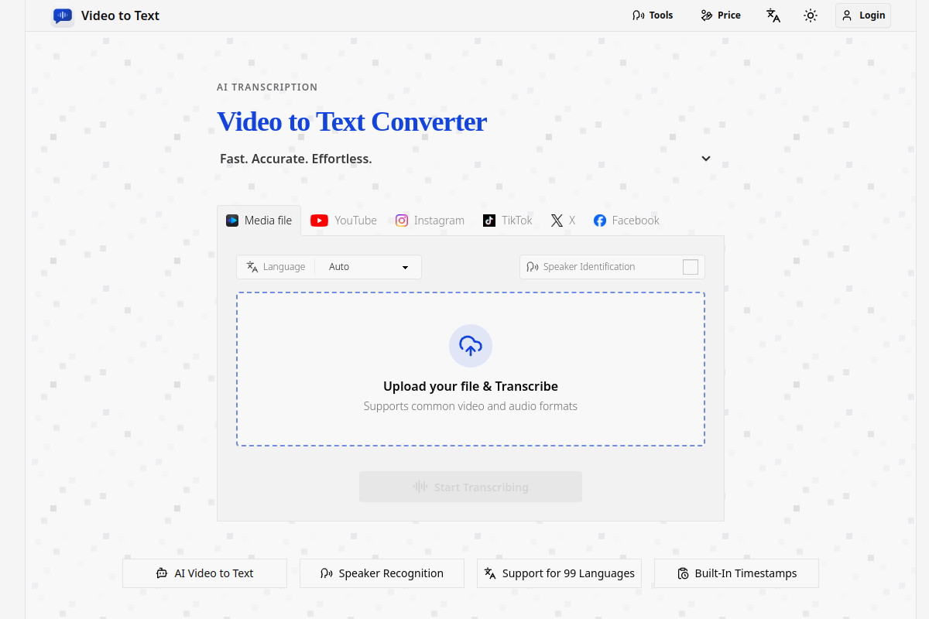Click Support for 99 Languages button

[x=559, y=573]
